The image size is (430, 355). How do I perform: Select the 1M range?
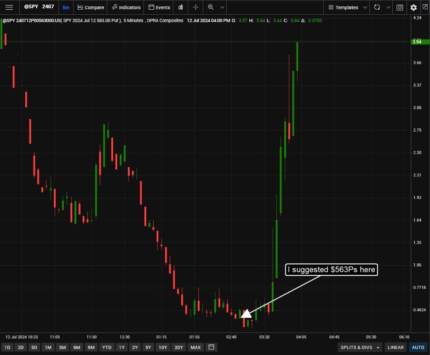pyautogui.click(x=48, y=347)
